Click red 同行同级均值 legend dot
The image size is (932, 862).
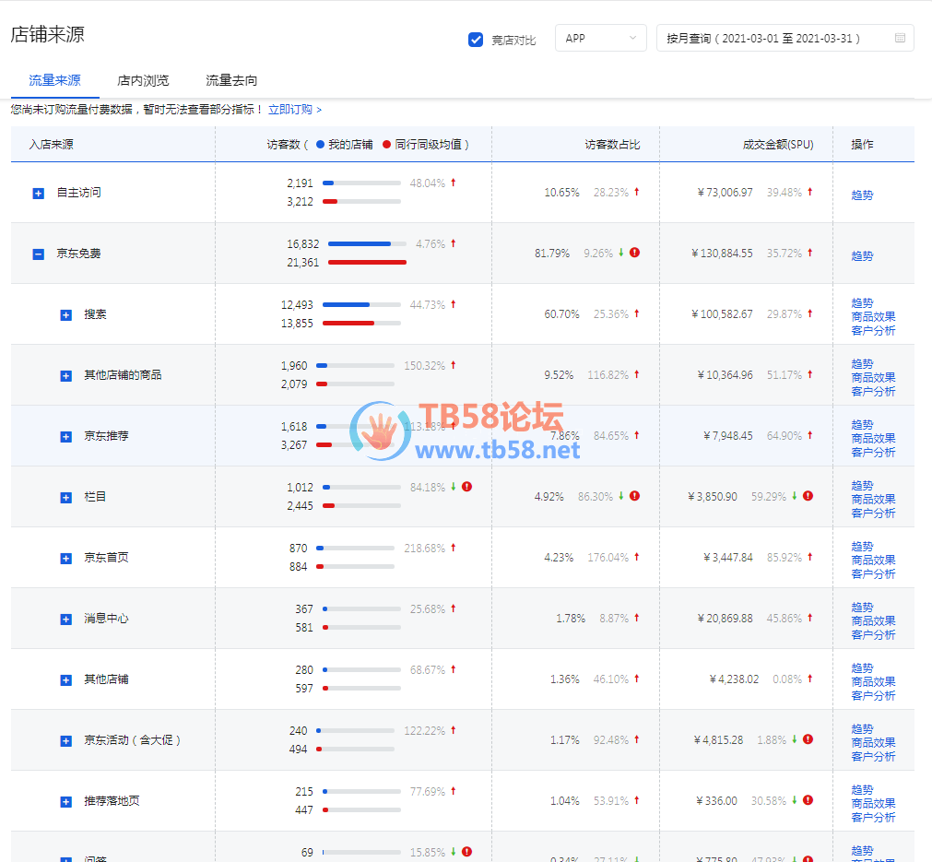(x=387, y=145)
